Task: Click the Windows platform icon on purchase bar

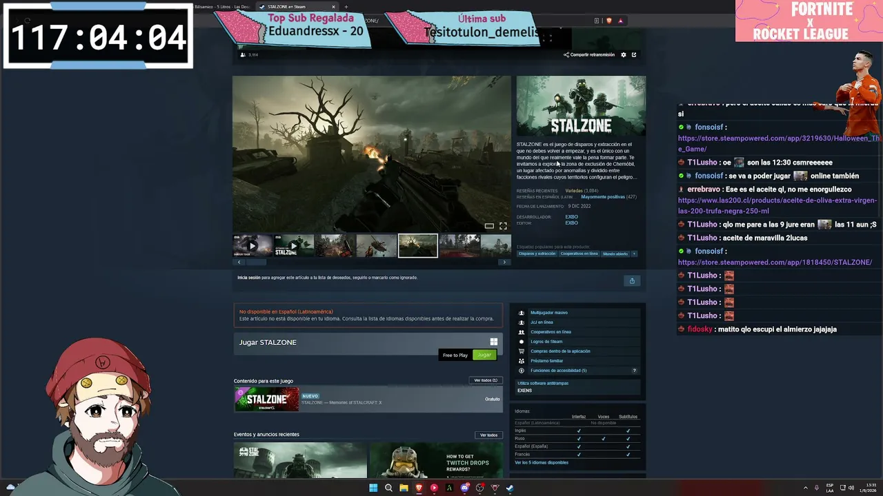Action: click(x=494, y=342)
